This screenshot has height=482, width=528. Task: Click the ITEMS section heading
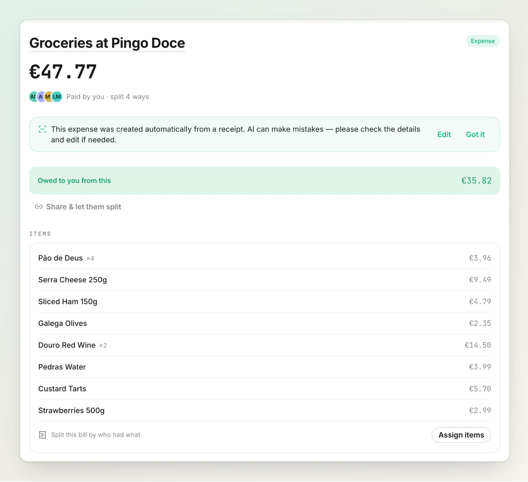[40, 234]
